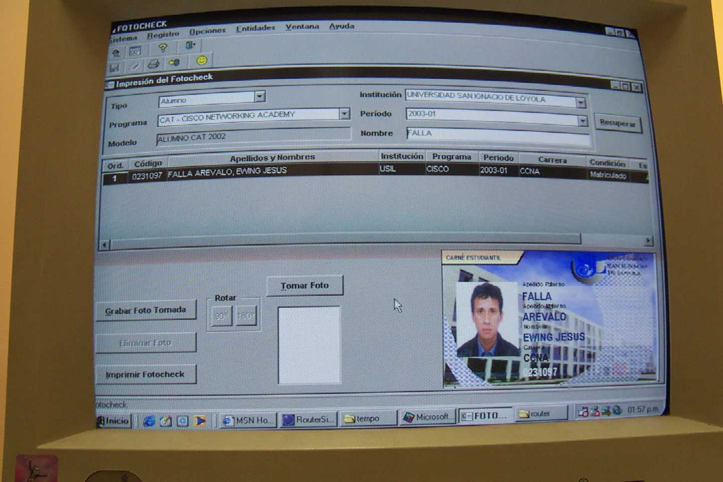Open the Opciones menu
The height and width of the screenshot is (482, 723).
207,31
